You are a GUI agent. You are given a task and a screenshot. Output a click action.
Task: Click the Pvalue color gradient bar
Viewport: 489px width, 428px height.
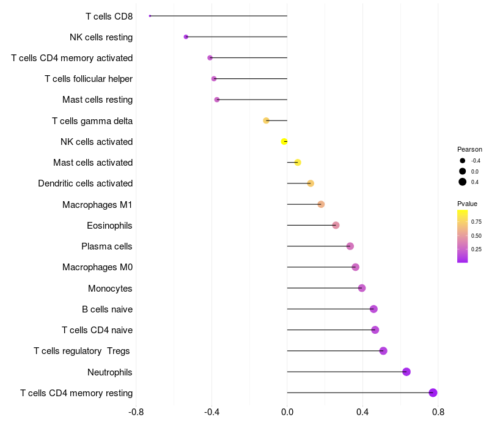click(463, 236)
